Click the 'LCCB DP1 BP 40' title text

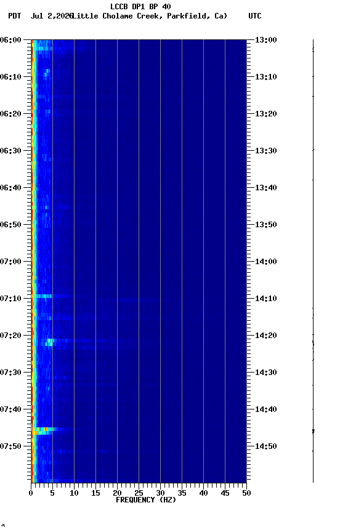[140, 6]
